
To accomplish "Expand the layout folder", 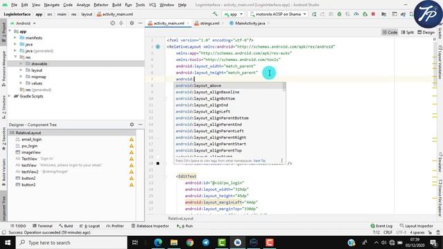I will (21, 70).
